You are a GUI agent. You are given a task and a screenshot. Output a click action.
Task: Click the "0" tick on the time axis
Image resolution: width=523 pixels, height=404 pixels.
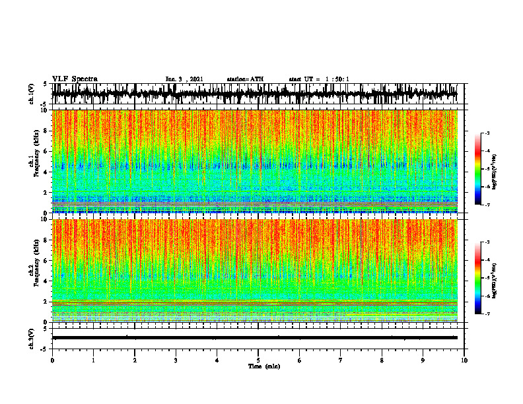coord(52,360)
